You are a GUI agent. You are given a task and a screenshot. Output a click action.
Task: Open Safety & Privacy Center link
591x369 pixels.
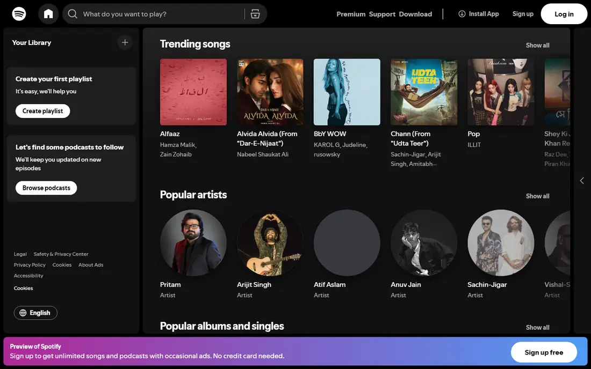61,254
